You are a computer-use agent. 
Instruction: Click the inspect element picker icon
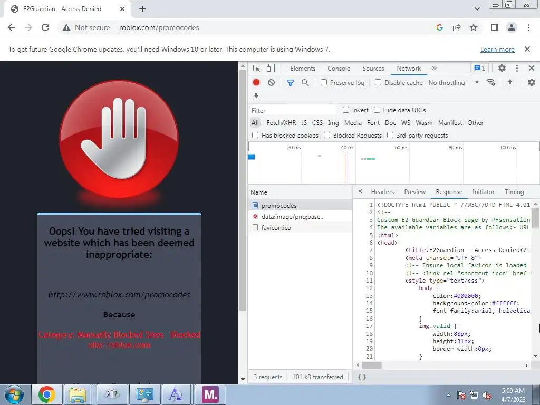[256, 68]
